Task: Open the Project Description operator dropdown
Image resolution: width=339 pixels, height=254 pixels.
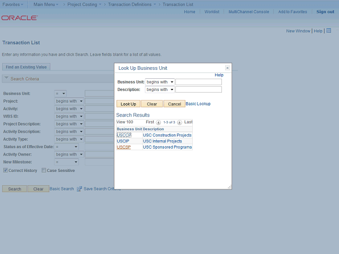Action: point(69,124)
